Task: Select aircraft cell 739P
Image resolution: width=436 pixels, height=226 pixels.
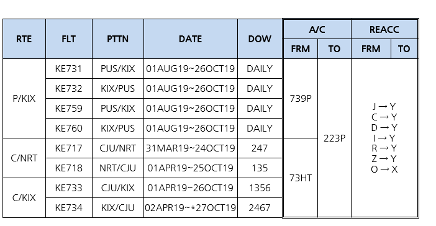Action: [x=301, y=98]
